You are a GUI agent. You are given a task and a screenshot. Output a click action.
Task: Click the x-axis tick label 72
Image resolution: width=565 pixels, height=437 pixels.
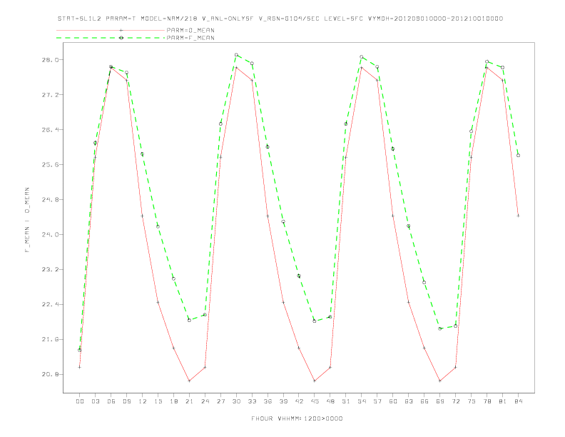pos(456,401)
